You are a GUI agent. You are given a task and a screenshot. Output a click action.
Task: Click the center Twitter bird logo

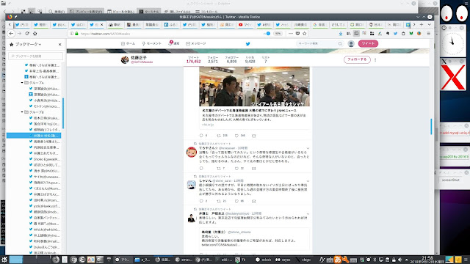tap(248, 44)
